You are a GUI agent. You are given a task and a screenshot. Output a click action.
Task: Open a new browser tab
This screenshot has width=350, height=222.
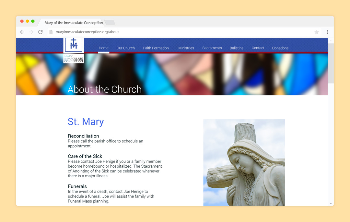tap(110, 22)
